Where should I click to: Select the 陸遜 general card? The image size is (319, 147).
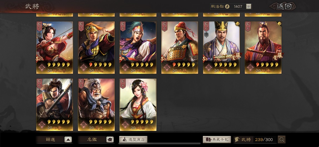pos(96,48)
